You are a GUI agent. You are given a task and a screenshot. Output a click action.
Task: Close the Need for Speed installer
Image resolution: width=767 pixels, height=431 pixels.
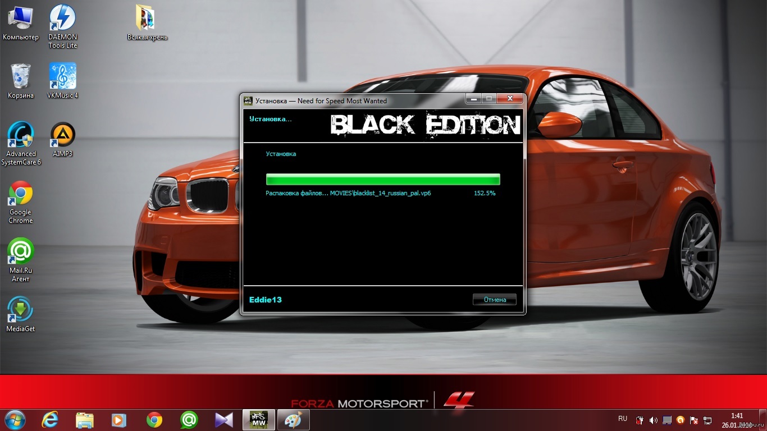coord(510,99)
